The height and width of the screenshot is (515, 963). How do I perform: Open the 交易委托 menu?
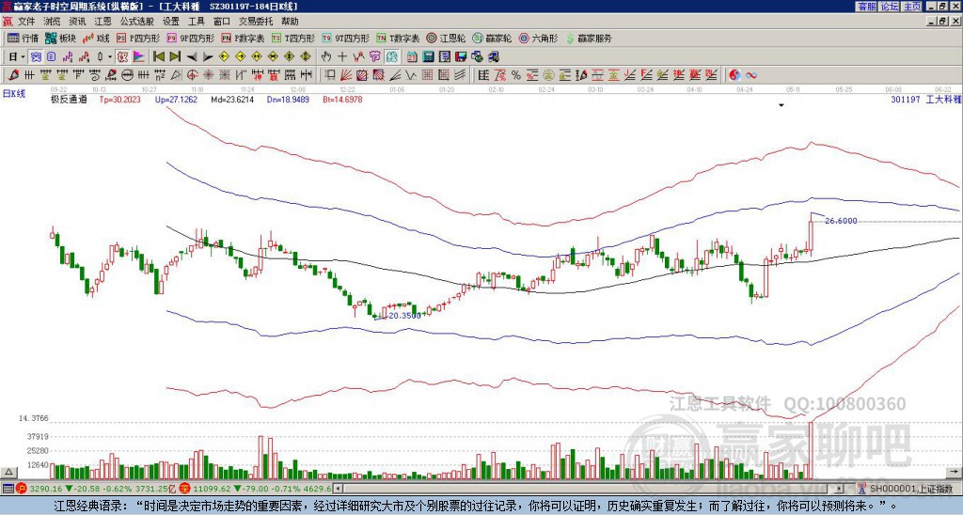pyautogui.click(x=256, y=22)
